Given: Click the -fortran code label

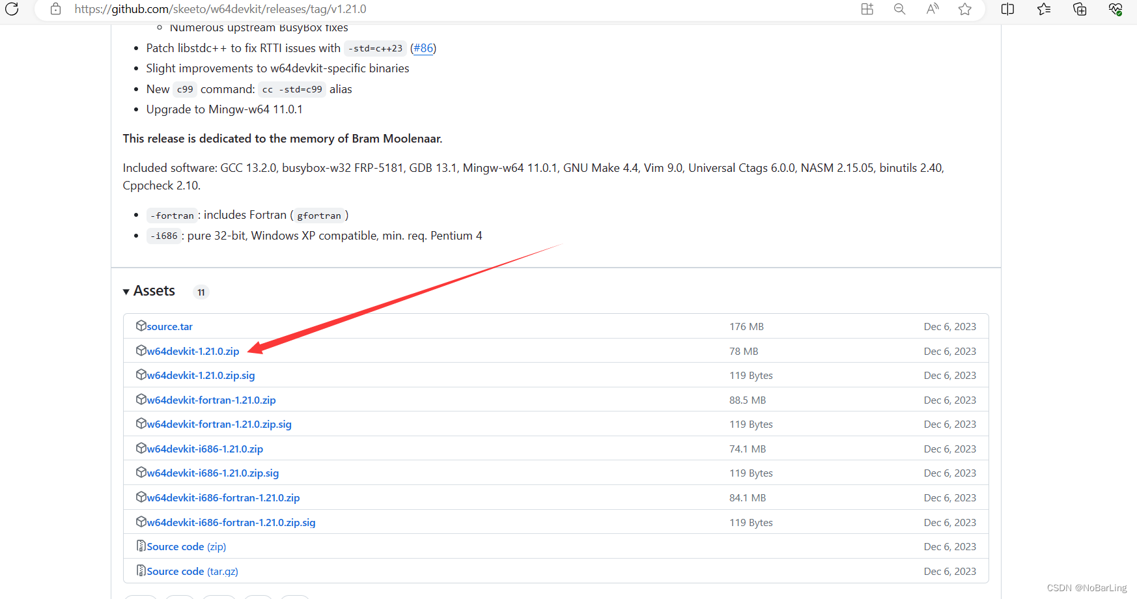Looking at the screenshot, I should [x=172, y=216].
